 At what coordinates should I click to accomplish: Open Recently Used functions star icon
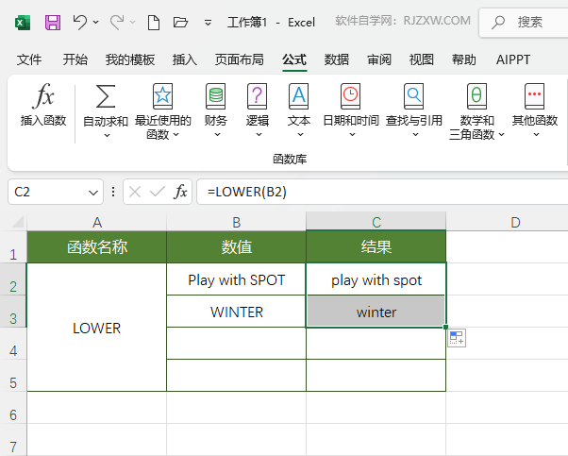tap(162, 96)
